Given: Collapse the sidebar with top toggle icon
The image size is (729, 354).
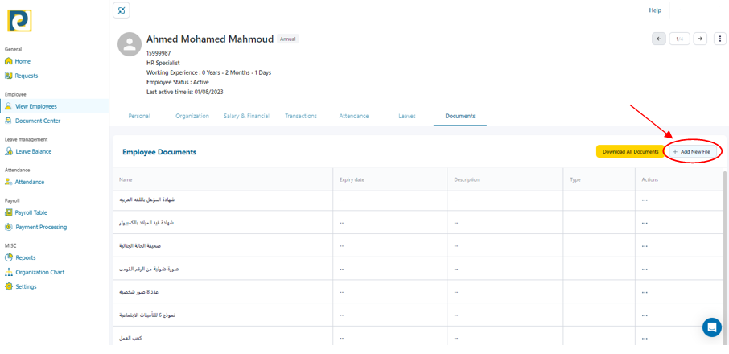Looking at the screenshot, I should (x=121, y=10).
